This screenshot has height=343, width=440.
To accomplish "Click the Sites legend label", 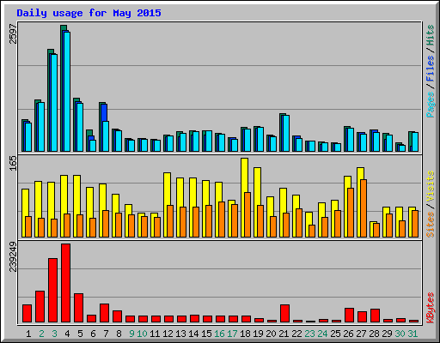I will click(x=430, y=225).
